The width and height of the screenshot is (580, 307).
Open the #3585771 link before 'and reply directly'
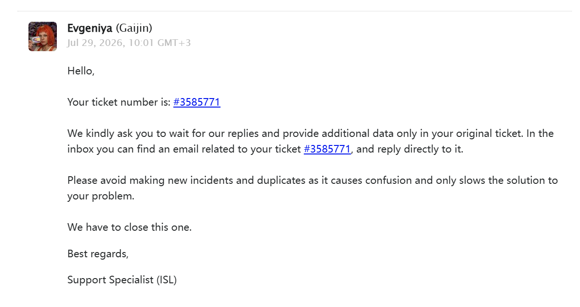click(327, 149)
